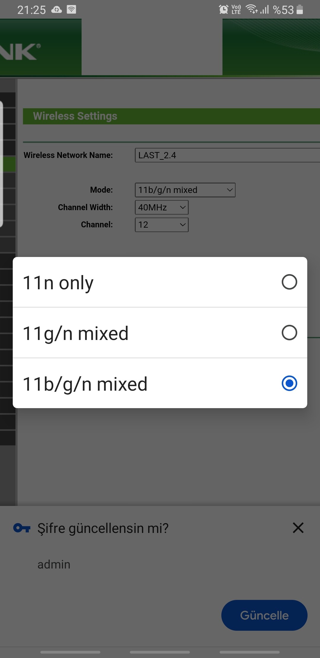Viewport: 320px width, 658px height.
Task: Tap the VoLTE status icon
Action: point(236,9)
